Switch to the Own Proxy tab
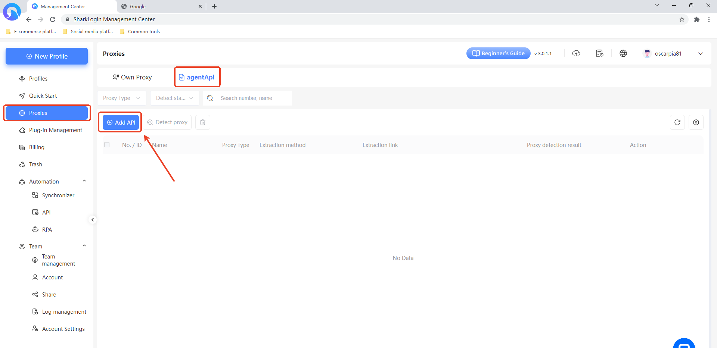 [x=132, y=77]
